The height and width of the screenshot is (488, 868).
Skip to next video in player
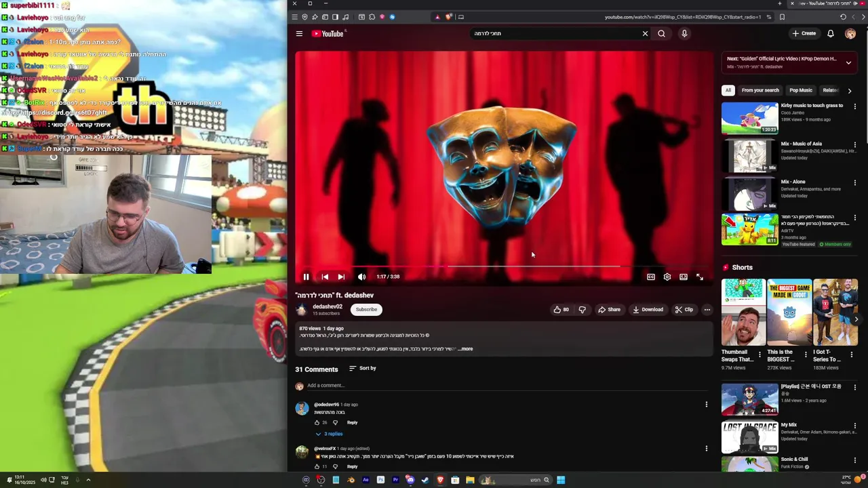point(341,277)
